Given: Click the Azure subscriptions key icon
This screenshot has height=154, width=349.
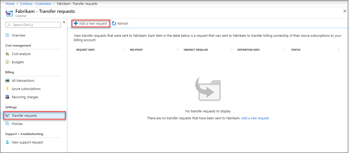Looking at the screenshot, I should pos(7,89).
